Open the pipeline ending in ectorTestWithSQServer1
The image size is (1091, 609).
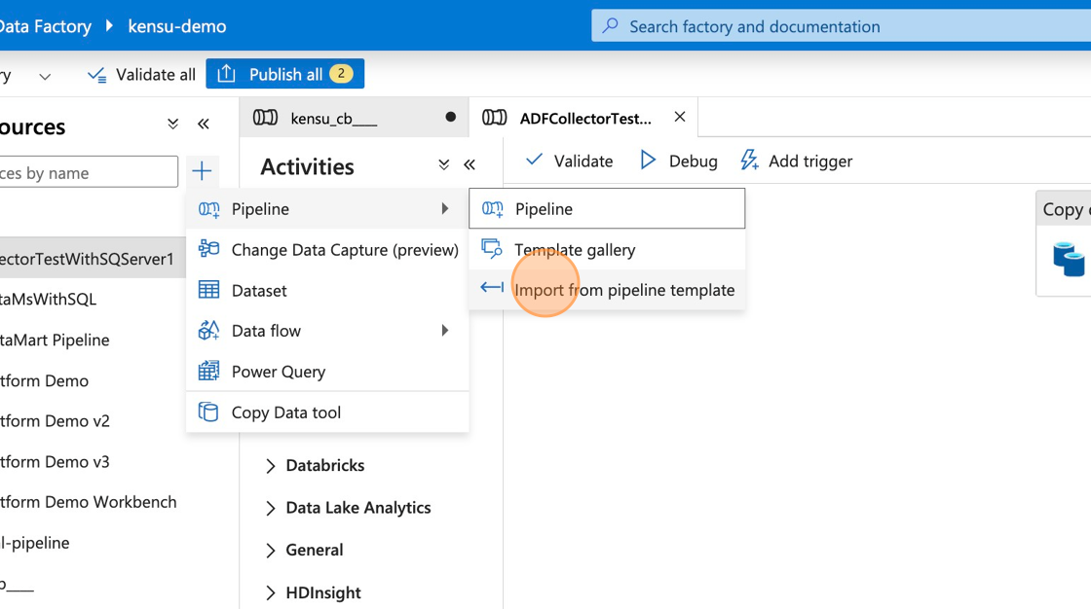(93, 259)
